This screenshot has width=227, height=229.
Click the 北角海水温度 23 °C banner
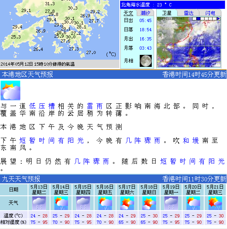[x=173, y=5]
